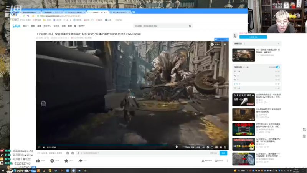
Task: Open danmaku settings icon
Action: pos(73,153)
